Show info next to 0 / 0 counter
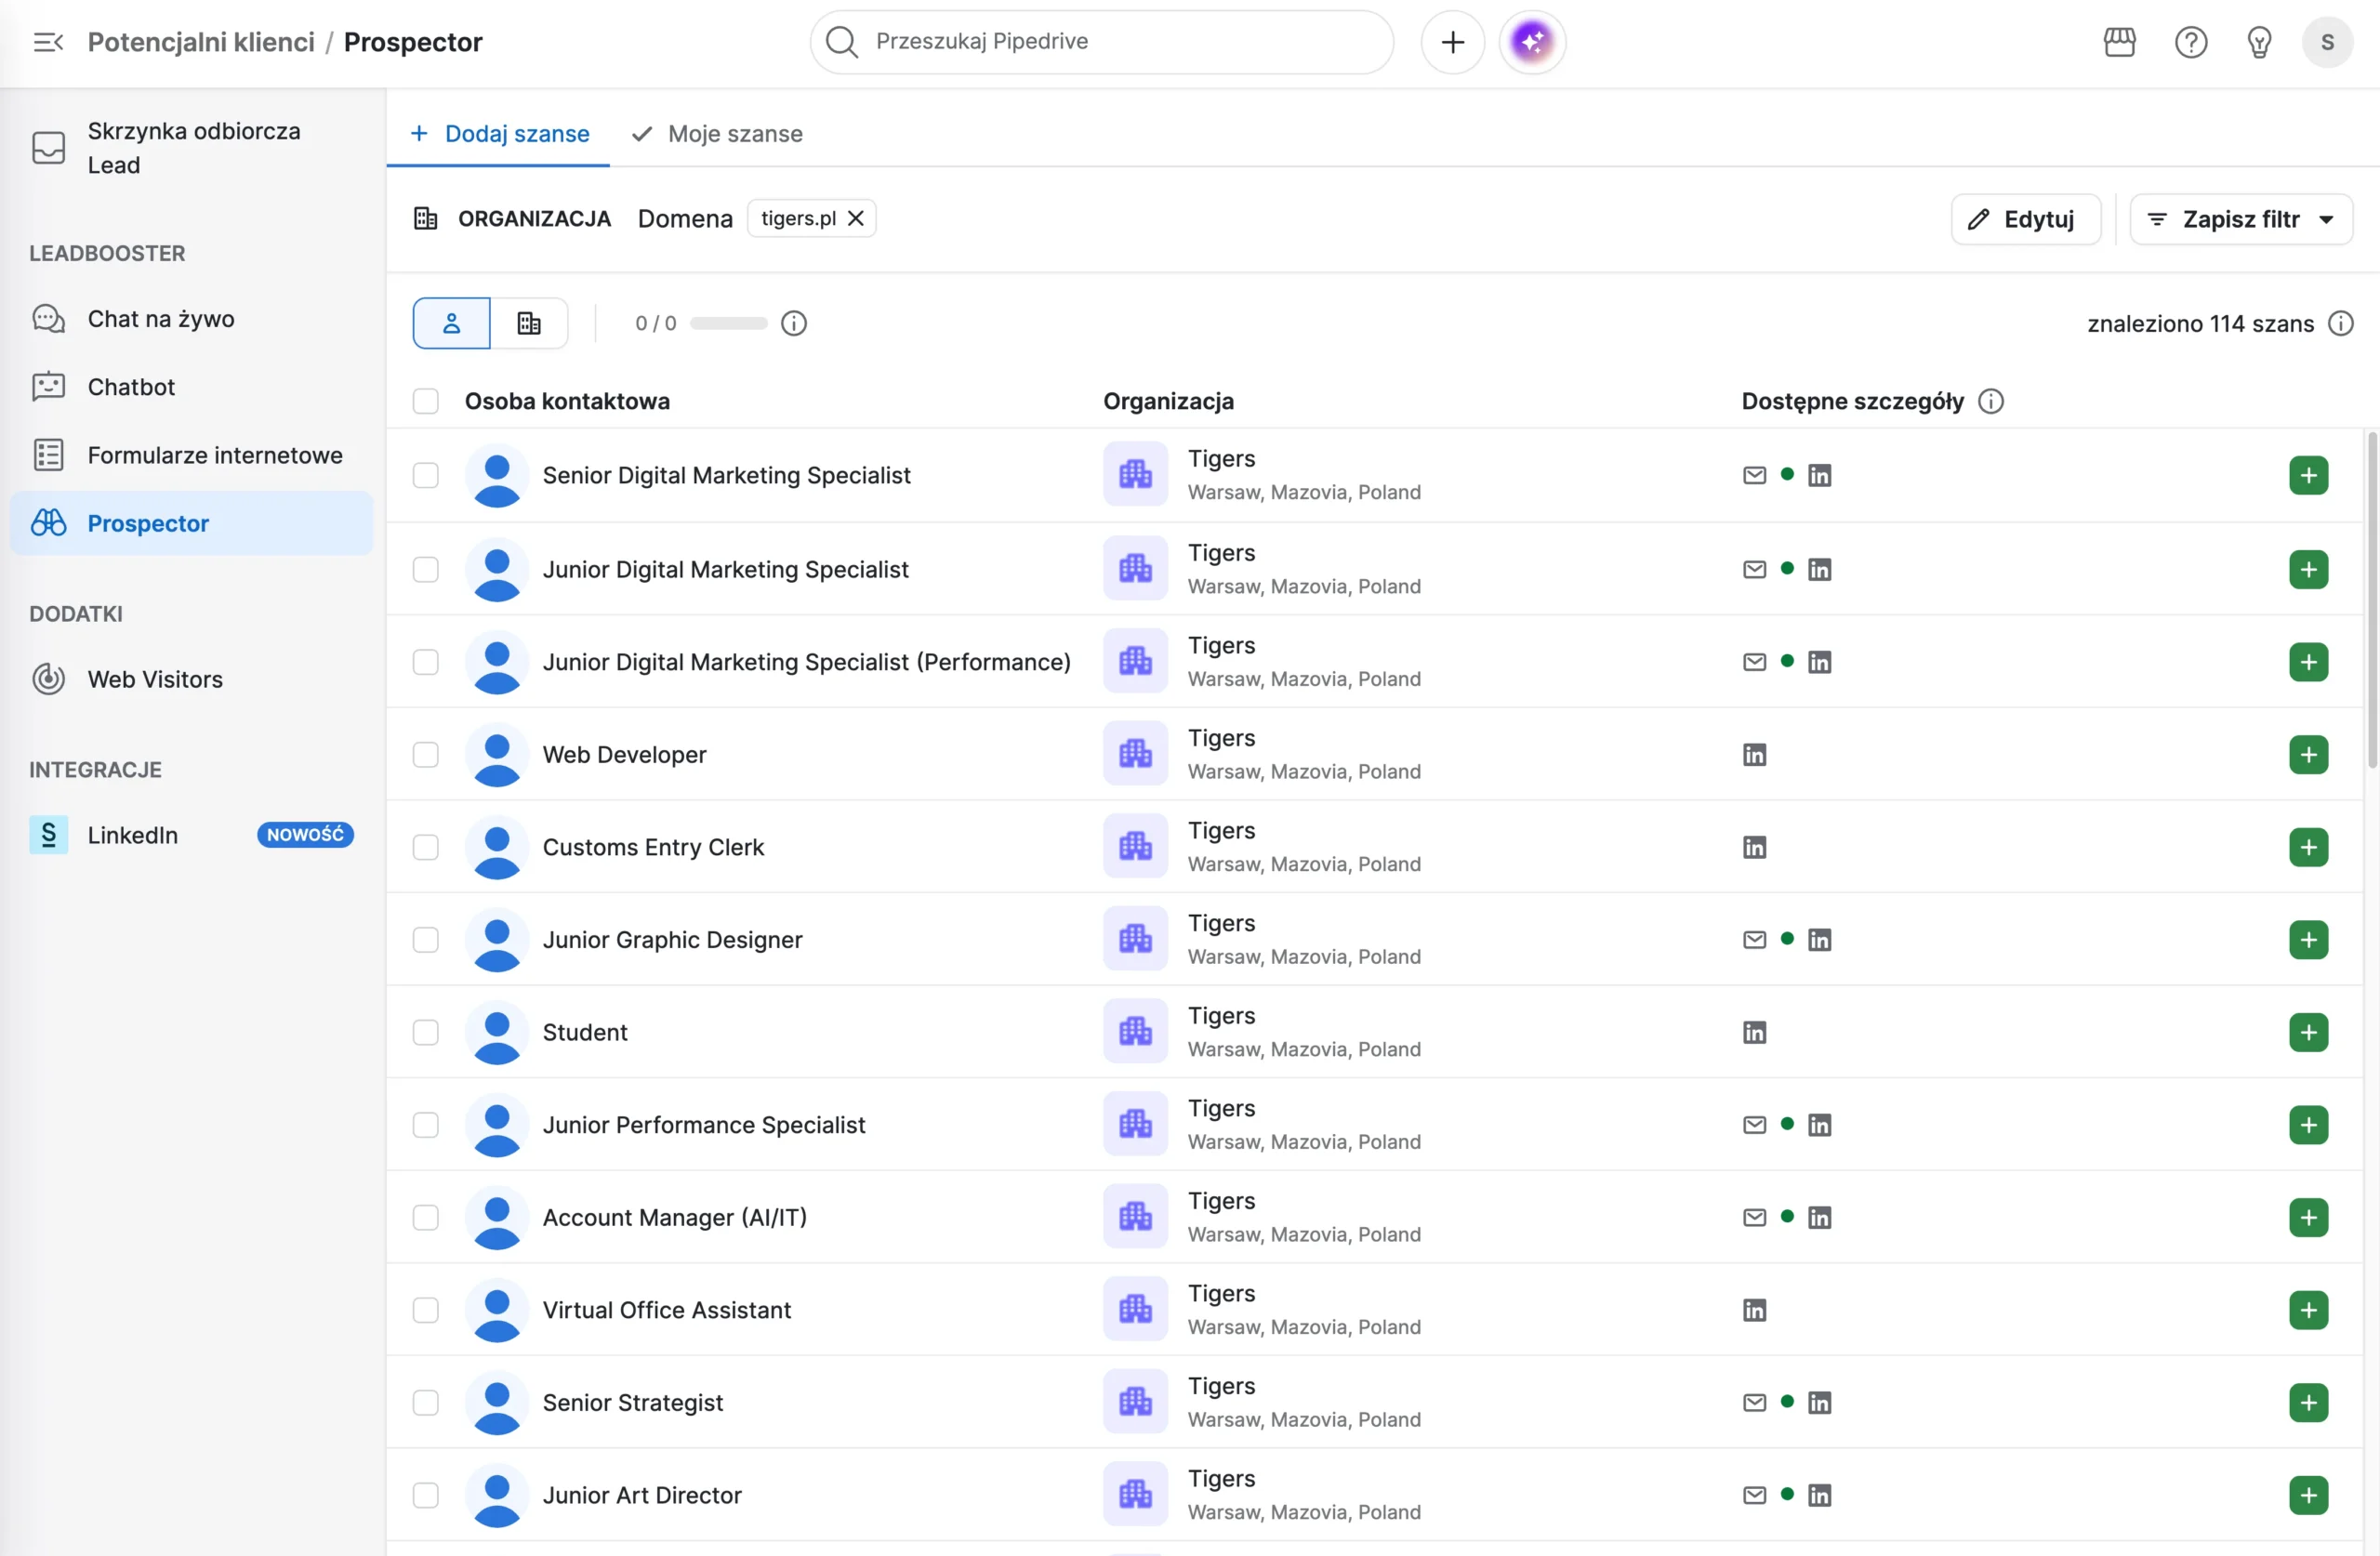Image resolution: width=2380 pixels, height=1556 pixels. pos(793,323)
